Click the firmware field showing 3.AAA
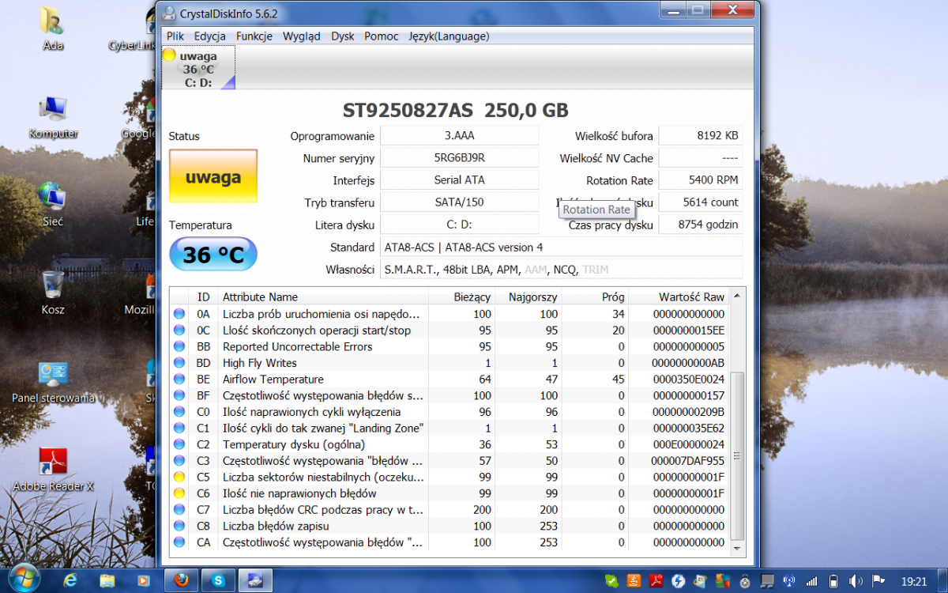Screen dimensions: 948x593 click(x=460, y=136)
